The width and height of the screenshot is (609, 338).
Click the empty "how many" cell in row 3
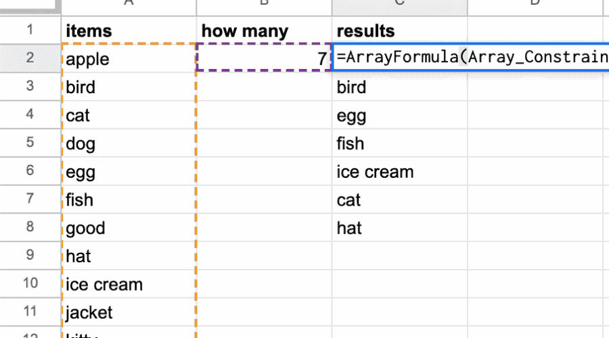(x=264, y=87)
